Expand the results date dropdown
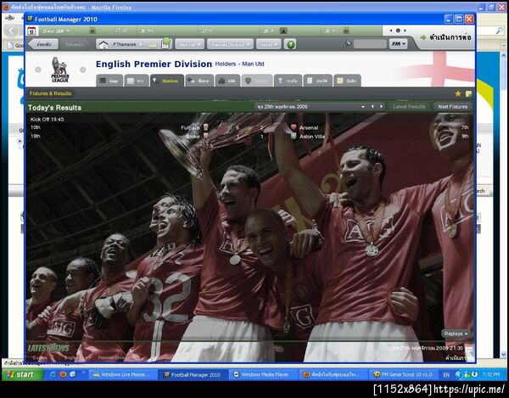Viewport: 509px width, 398px height. (363, 107)
